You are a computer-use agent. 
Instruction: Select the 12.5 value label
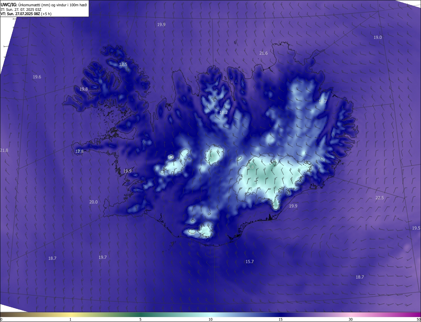point(123,64)
